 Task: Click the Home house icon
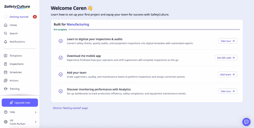click(x=6, y=25)
